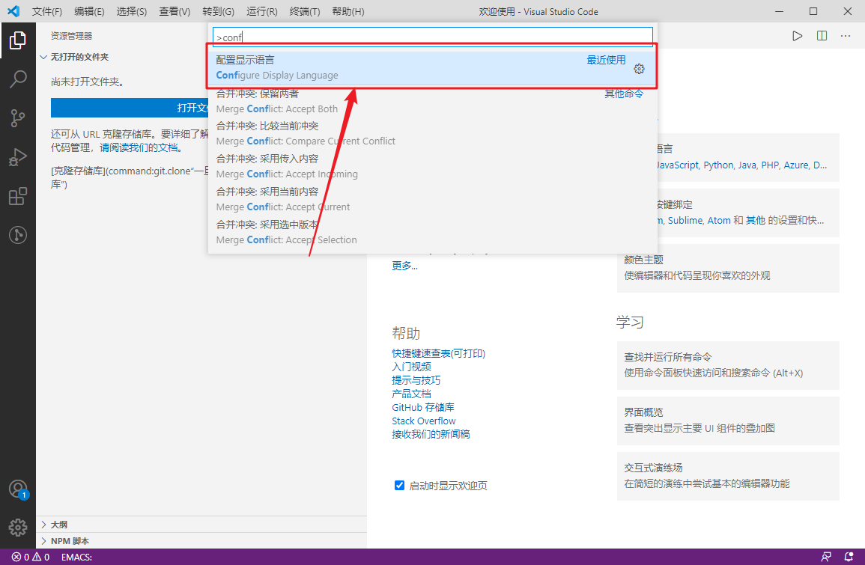Viewport: 865px width, 565px height.
Task: Click the Python language link
Action: pos(718,165)
